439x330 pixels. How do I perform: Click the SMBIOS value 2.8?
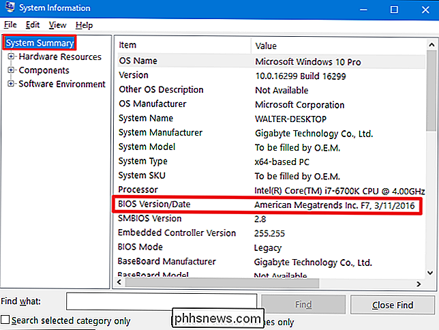[x=260, y=219]
